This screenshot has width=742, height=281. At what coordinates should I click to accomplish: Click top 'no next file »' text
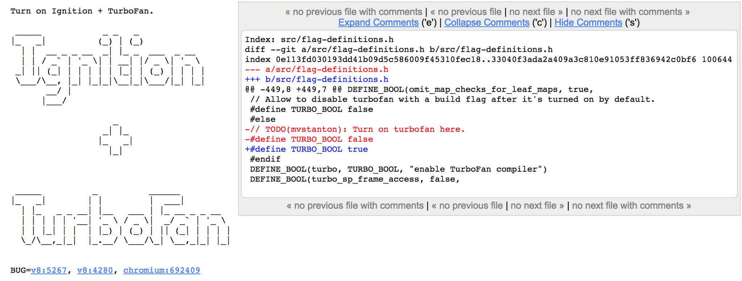pyautogui.click(x=536, y=12)
